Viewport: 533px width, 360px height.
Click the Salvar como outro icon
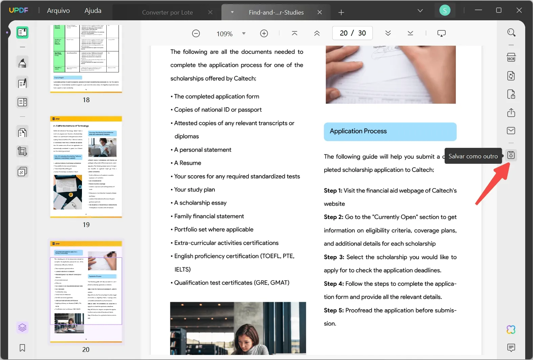pos(511,155)
